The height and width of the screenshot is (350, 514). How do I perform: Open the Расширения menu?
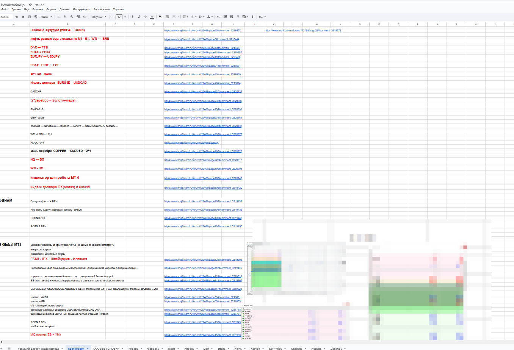click(x=102, y=9)
